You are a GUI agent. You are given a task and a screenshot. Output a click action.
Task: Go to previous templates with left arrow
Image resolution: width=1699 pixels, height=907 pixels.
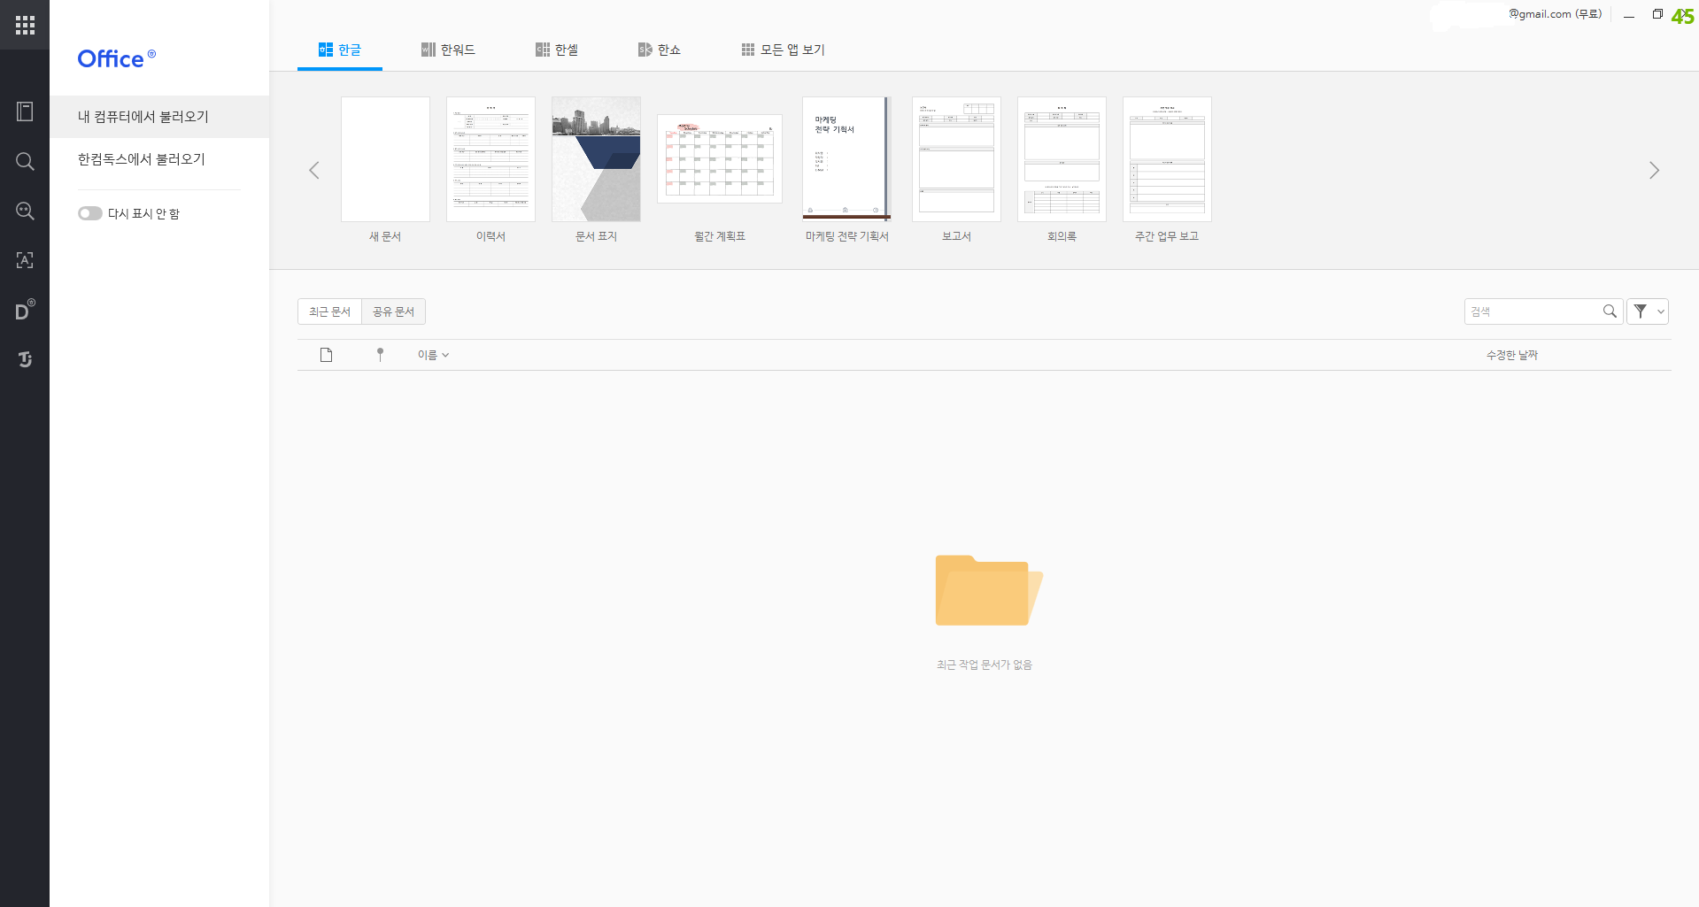(x=314, y=171)
